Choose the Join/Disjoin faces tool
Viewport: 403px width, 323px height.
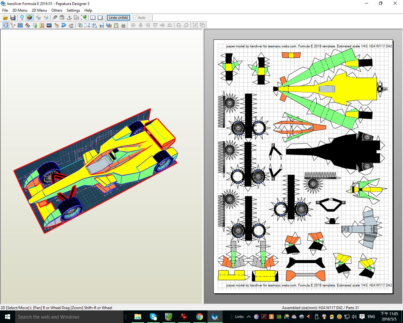[x=13, y=25]
